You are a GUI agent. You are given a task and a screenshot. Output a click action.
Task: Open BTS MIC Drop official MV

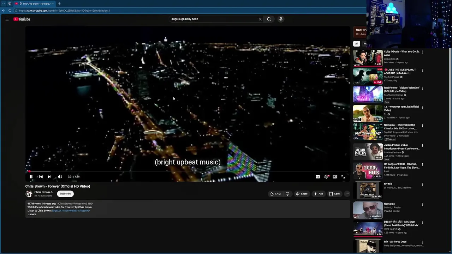point(368,229)
